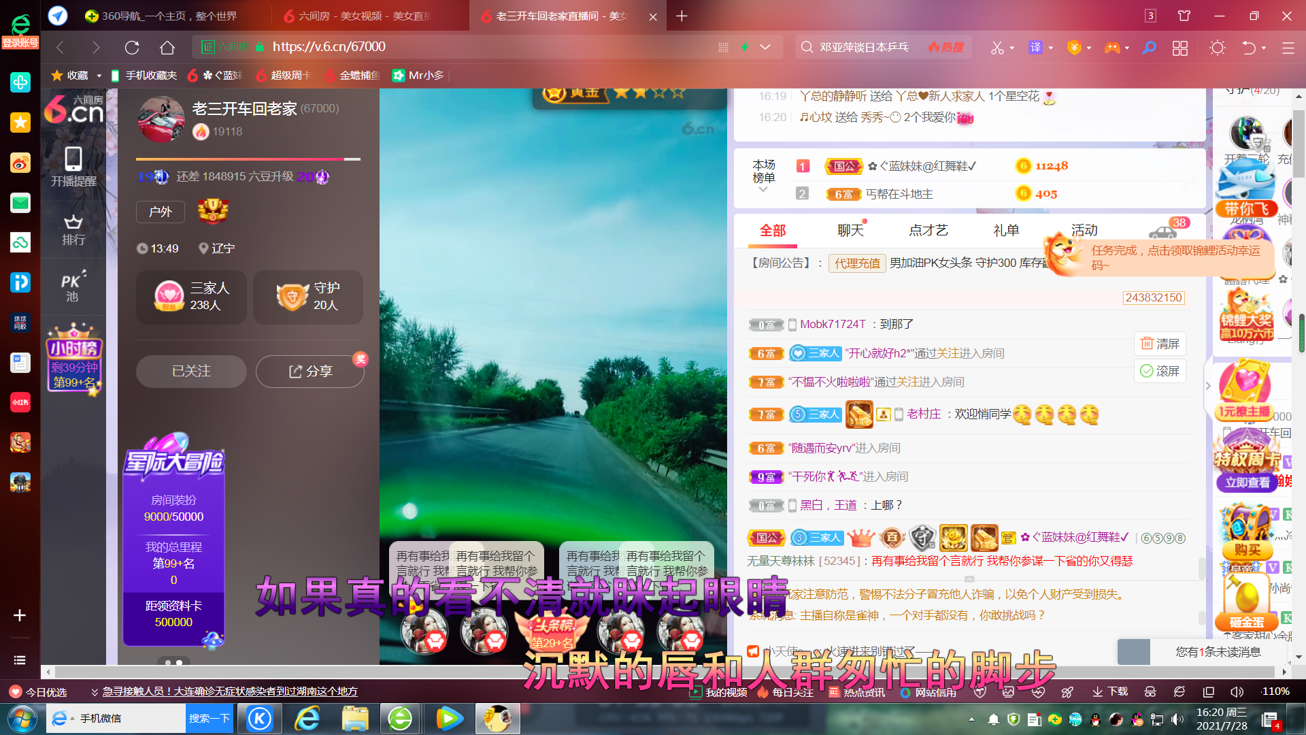Click the blue magnifier search icon
The width and height of the screenshot is (1306, 735).
(x=1149, y=48)
